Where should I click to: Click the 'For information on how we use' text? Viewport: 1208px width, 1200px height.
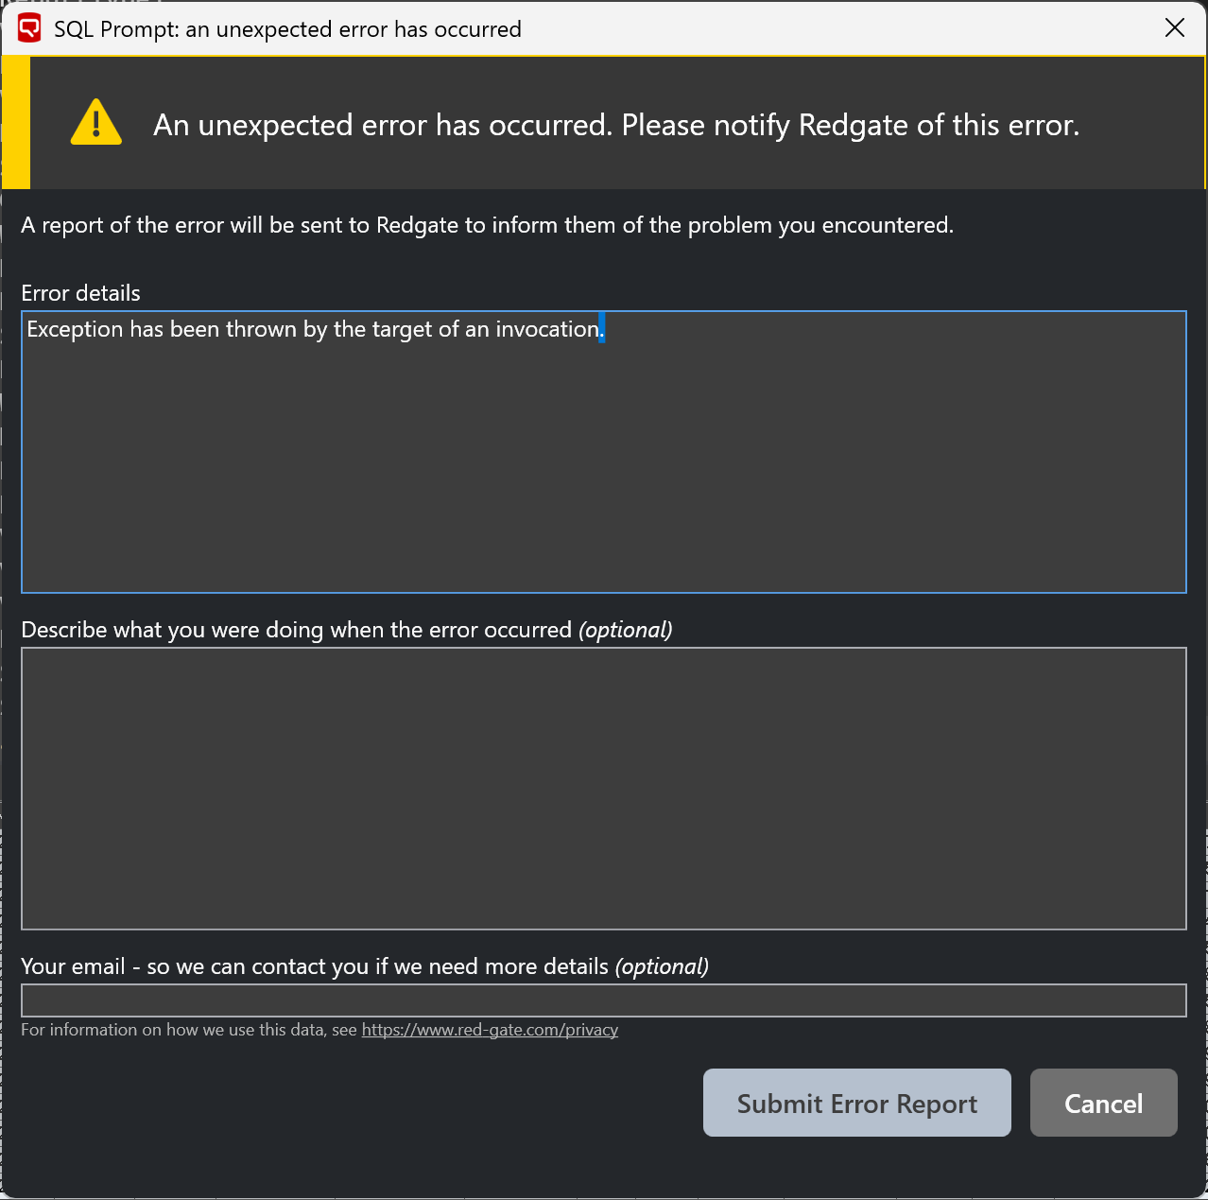tap(189, 1030)
